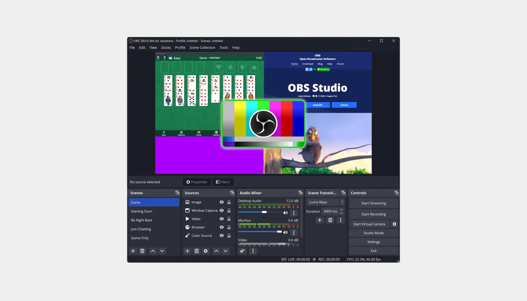Add a new source with the plus icon

click(187, 251)
